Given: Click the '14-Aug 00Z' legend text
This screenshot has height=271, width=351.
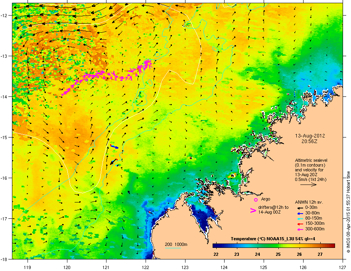Looking at the screenshot, I should coord(269,212).
